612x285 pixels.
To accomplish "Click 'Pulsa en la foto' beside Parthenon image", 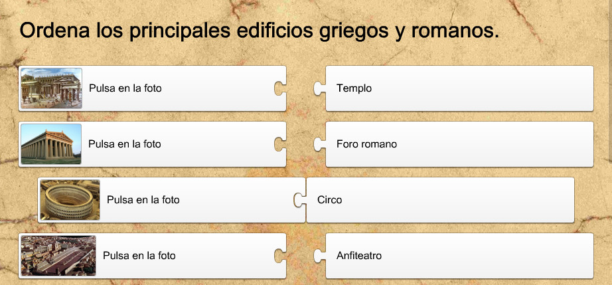I will click(x=125, y=144).
